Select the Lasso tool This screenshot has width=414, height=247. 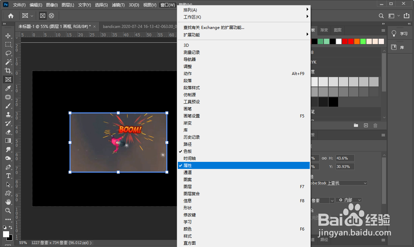[8, 53]
